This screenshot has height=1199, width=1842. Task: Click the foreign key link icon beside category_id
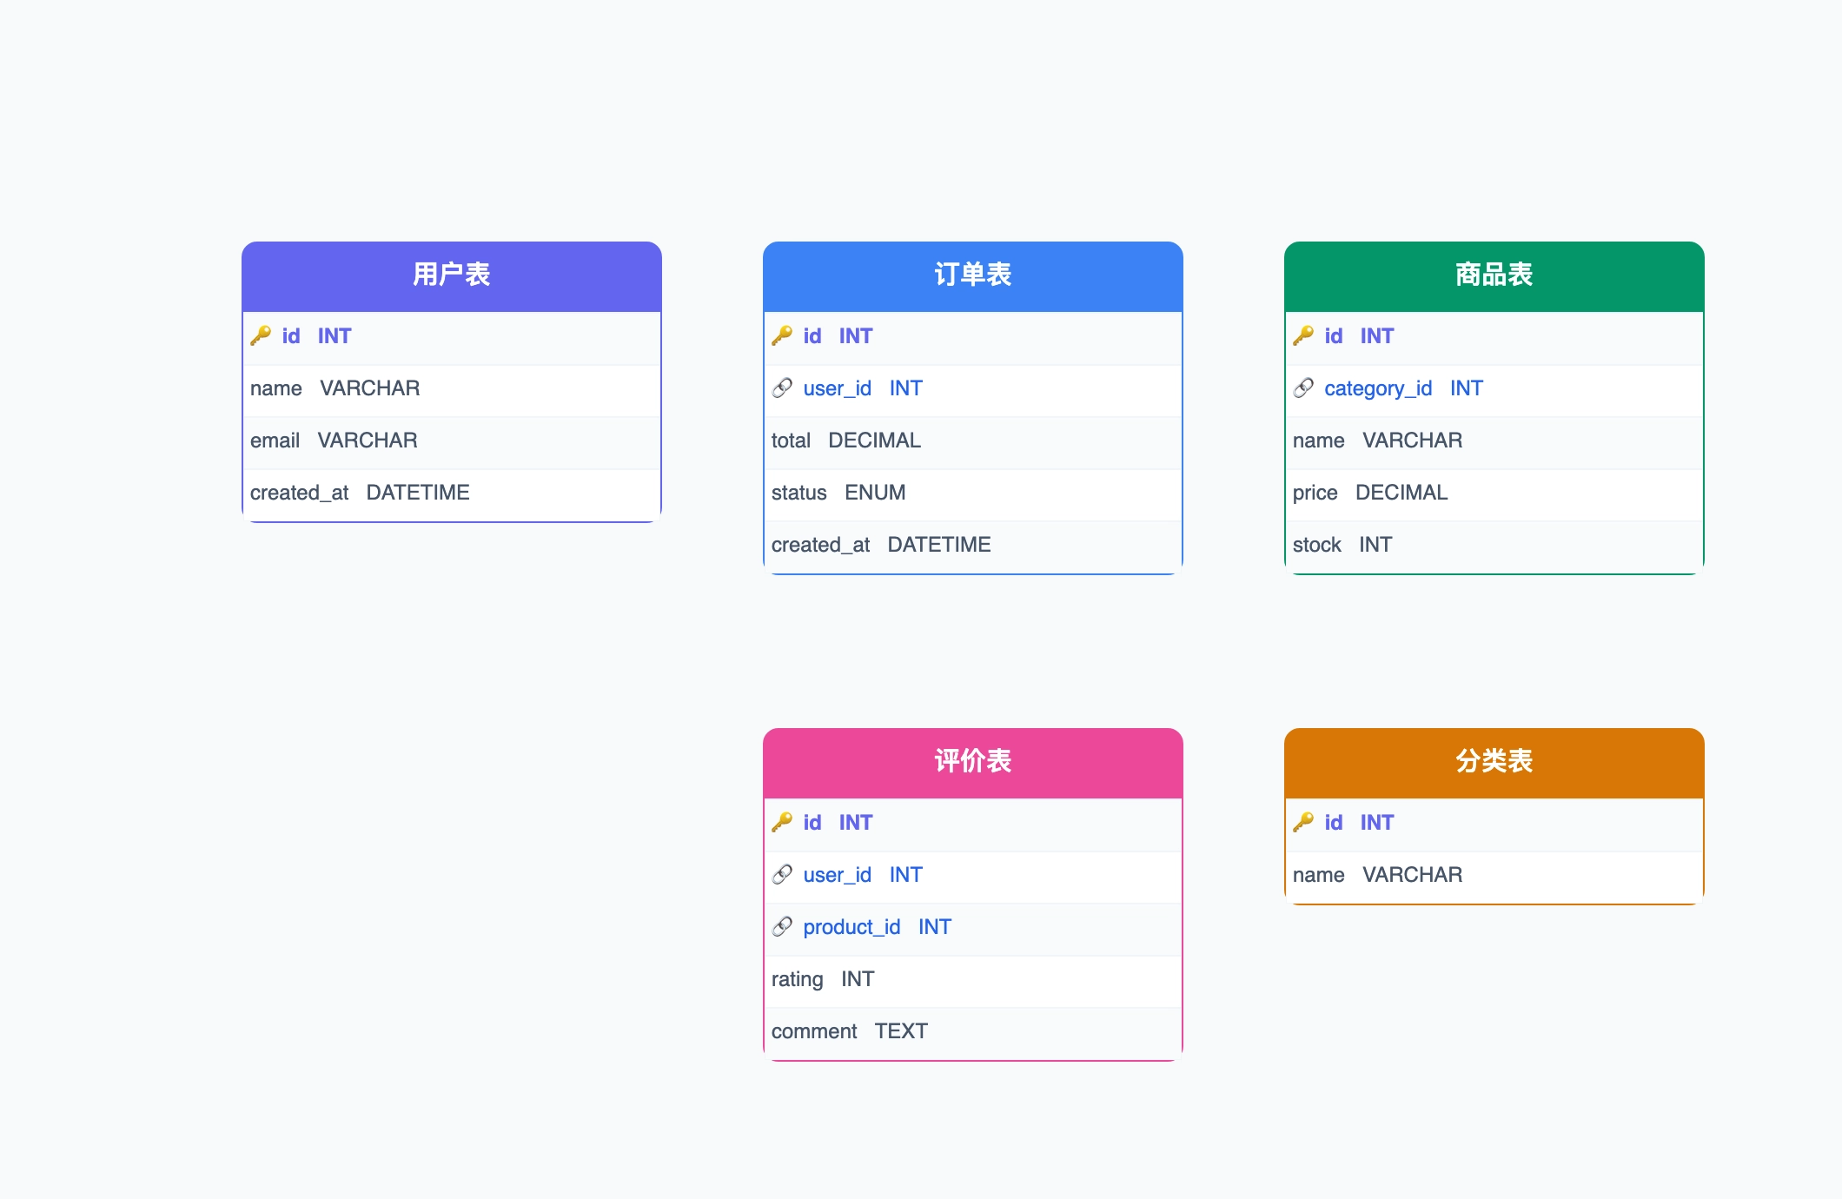pos(1303,388)
